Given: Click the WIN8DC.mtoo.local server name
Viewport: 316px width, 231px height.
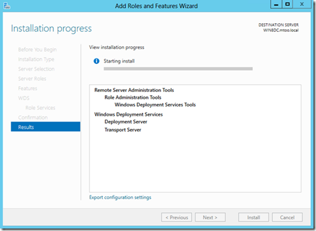Looking at the screenshot, I should pos(281,30).
